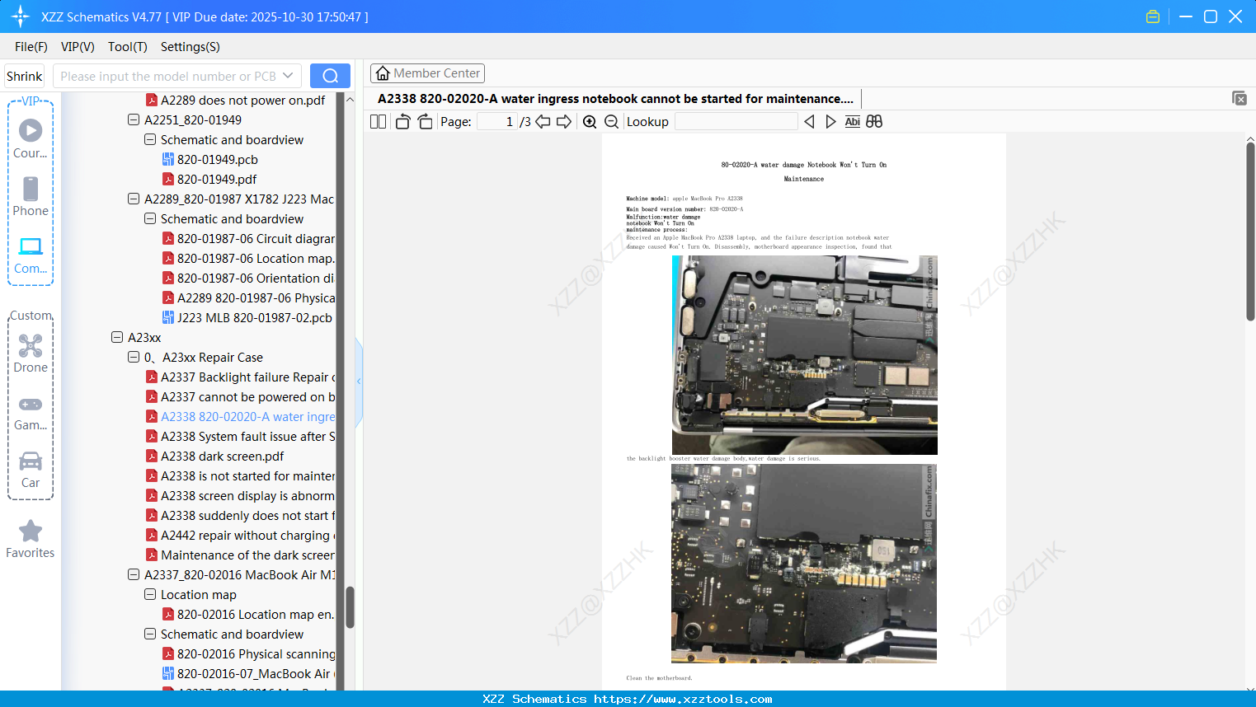The height and width of the screenshot is (707, 1256).
Task: Close the open document tab panel
Action: 1240,98
